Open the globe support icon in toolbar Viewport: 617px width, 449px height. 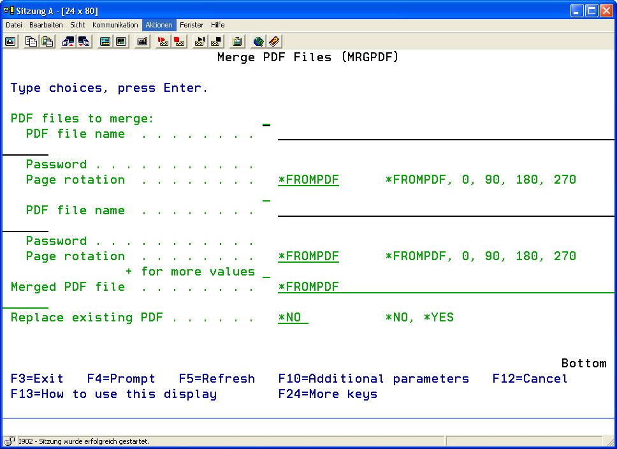pyautogui.click(x=258, y=41)
